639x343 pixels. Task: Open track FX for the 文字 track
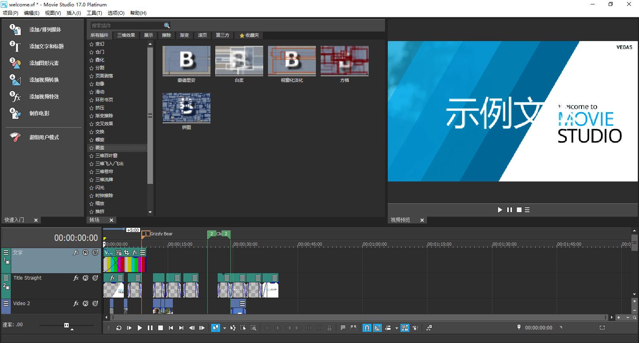coord(76,252)
